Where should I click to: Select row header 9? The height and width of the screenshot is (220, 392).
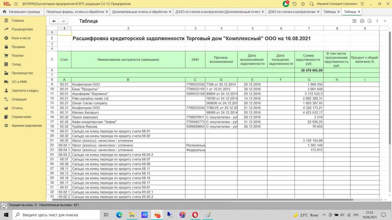click(52, 84)
